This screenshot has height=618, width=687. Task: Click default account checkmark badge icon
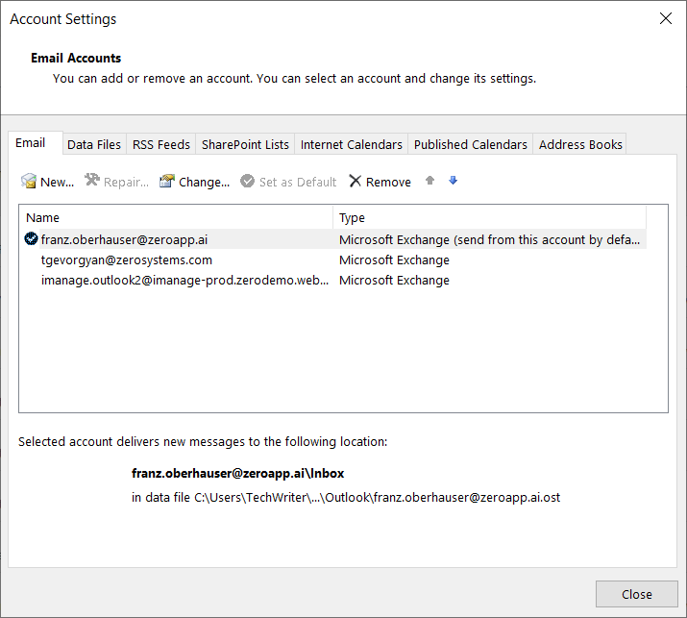point(31,239)
